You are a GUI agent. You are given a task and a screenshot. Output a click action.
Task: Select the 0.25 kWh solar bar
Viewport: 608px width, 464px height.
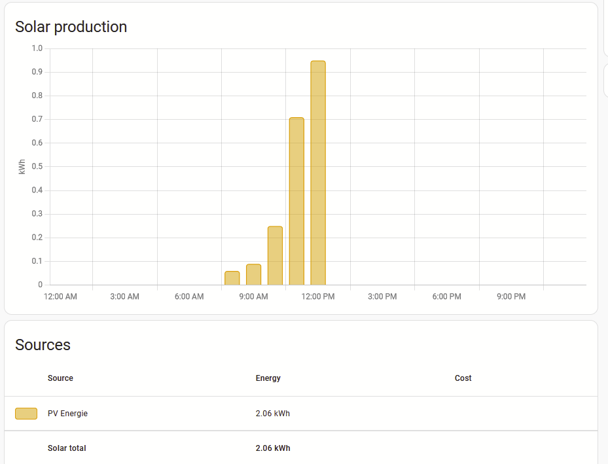275,256
